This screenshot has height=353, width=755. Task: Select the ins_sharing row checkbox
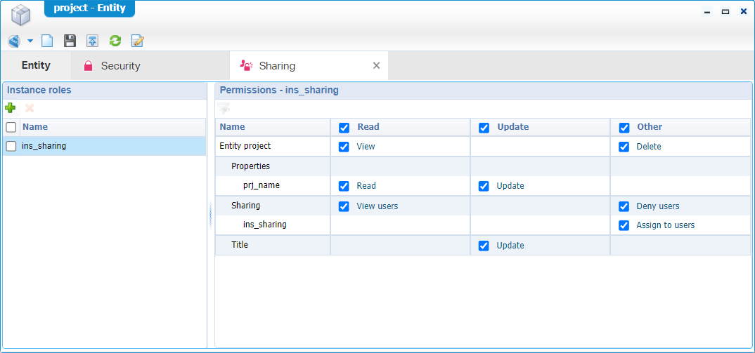click(x=11, y=146)
